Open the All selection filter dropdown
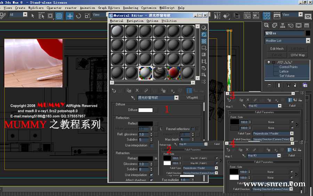Screen dimensions: 313x196 [x=25, y=15]
